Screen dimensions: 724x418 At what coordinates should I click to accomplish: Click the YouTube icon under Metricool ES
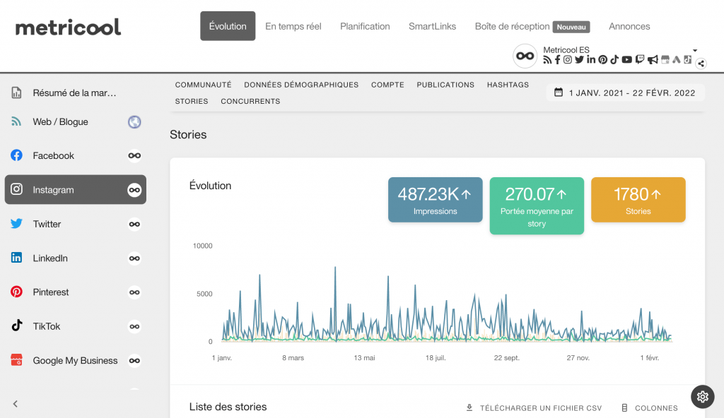pos(626,60)
